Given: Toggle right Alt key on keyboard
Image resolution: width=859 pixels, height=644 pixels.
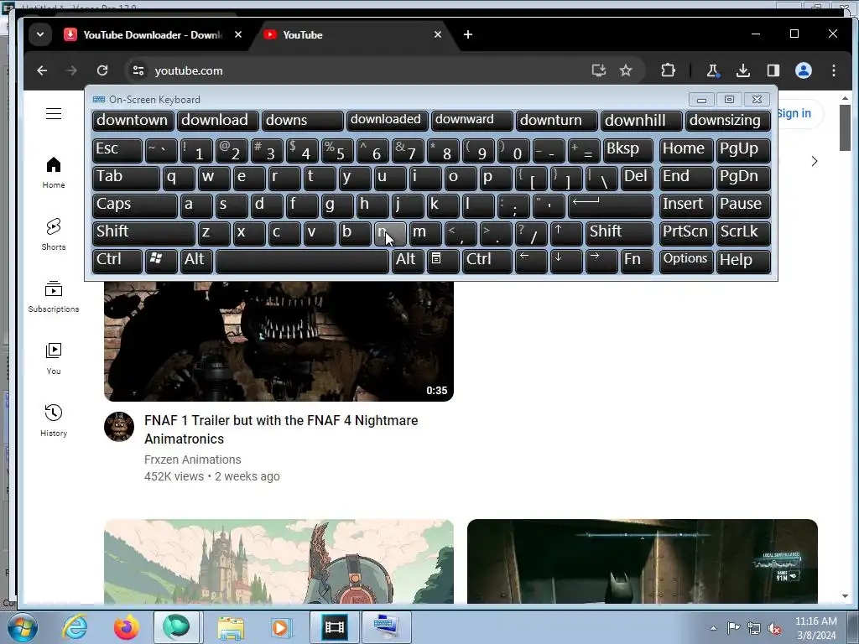Looking at the screenshot, I should [408, 261].
